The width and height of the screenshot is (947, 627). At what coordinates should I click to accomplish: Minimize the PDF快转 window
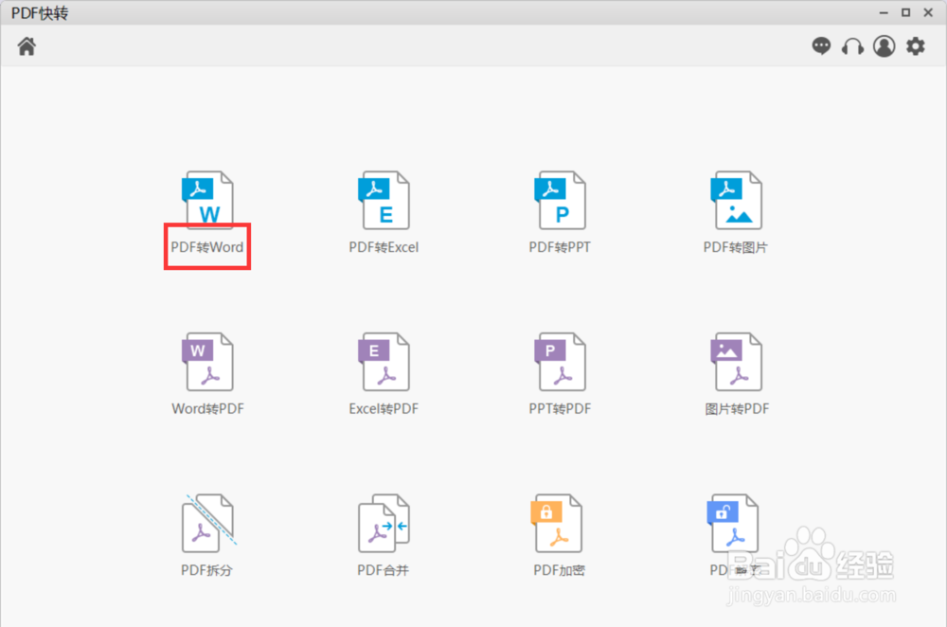click(884, 12)
